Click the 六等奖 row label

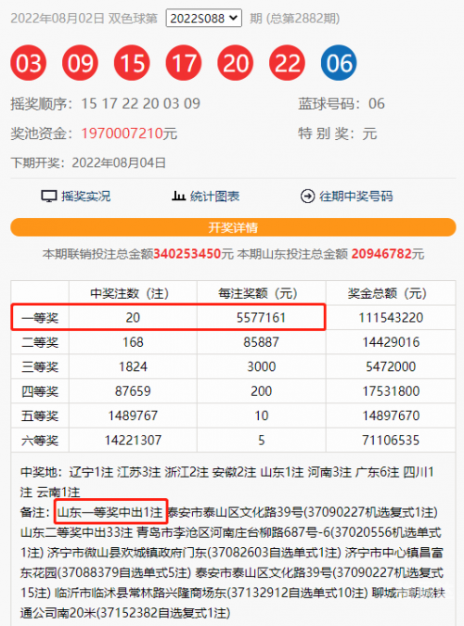(x=40, y=441)
